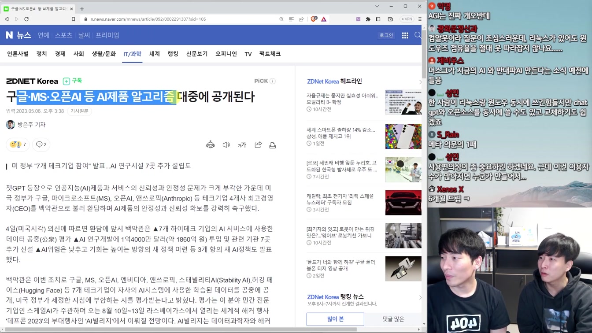Open the red Cadillac car thumbnail
Viewport: 592px width, 333px height.
(403, 203)
